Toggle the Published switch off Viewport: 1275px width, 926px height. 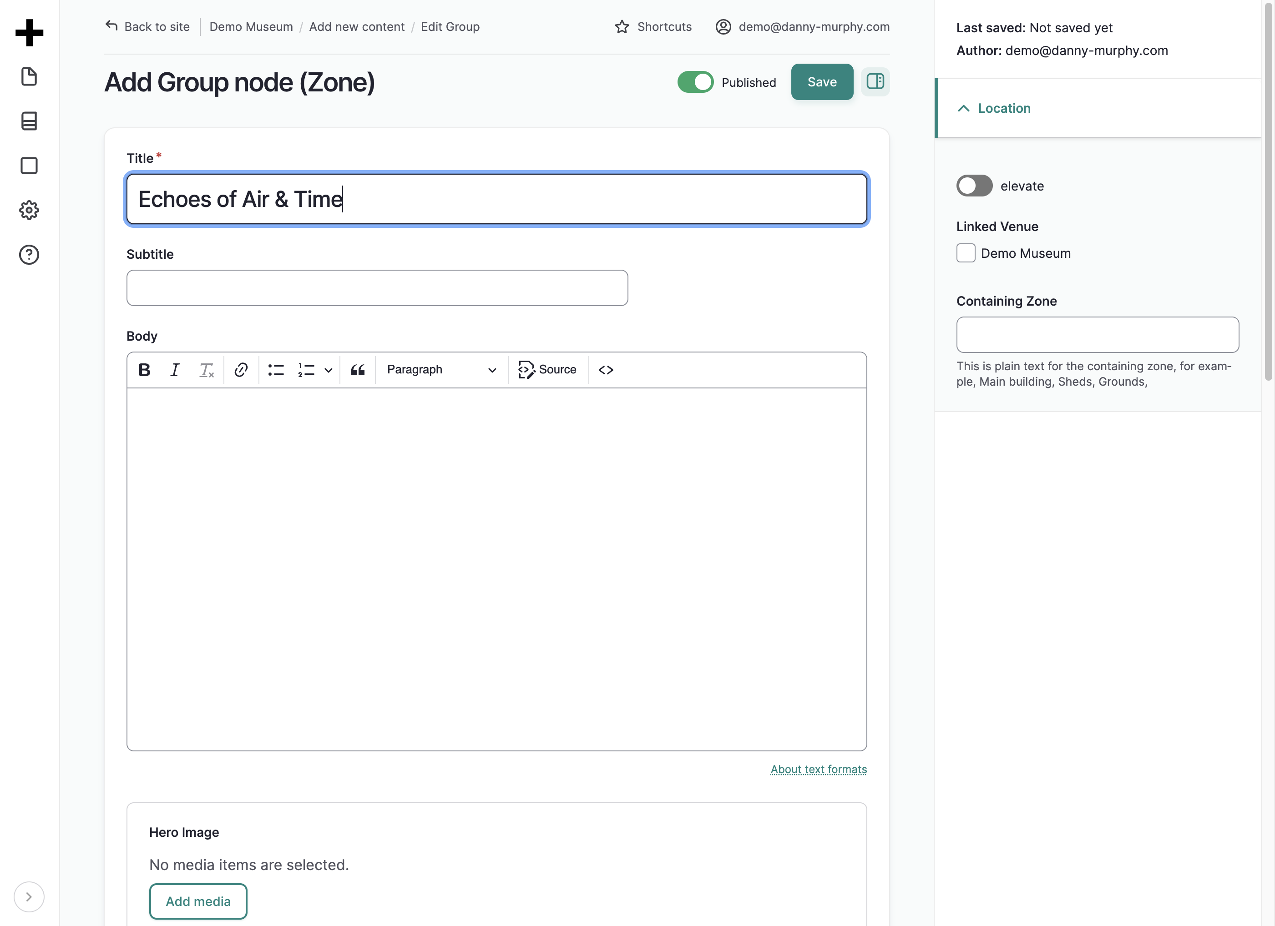[695, 82]
